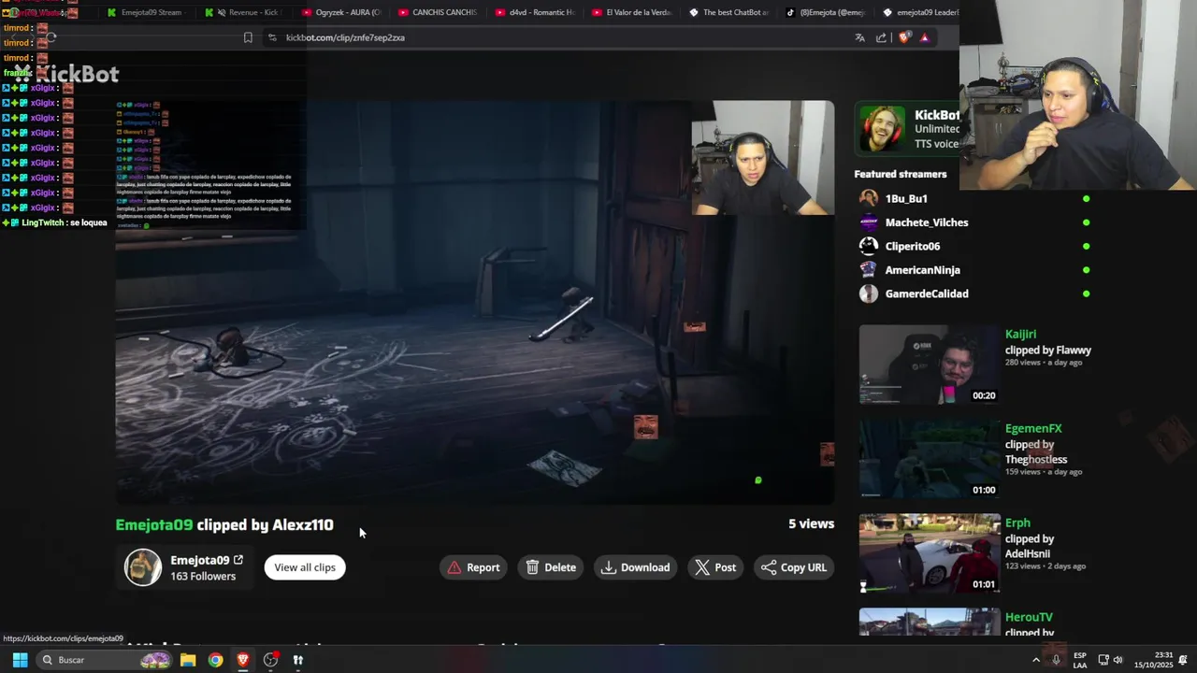
Task: Open 1Bu_Bu1 featured streamer link
Action: tap(906, 198)
